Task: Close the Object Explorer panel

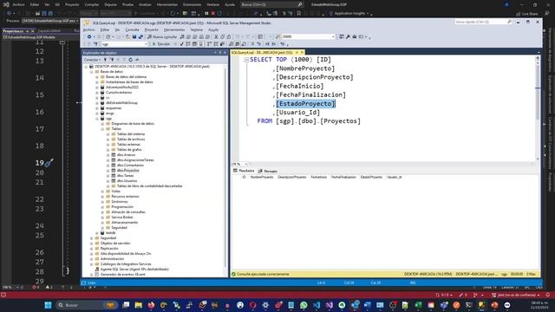Action: point(225,53)
